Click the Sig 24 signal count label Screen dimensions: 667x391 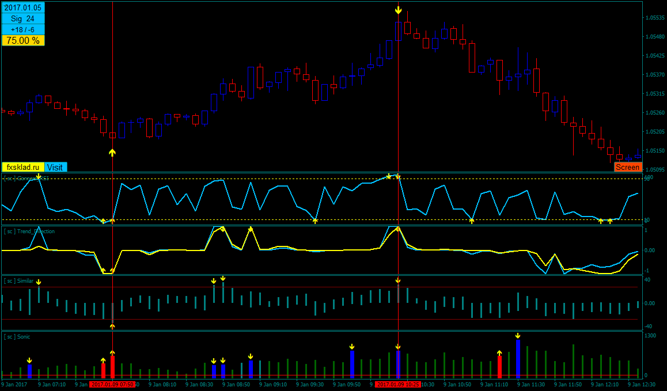coord(23,19)
